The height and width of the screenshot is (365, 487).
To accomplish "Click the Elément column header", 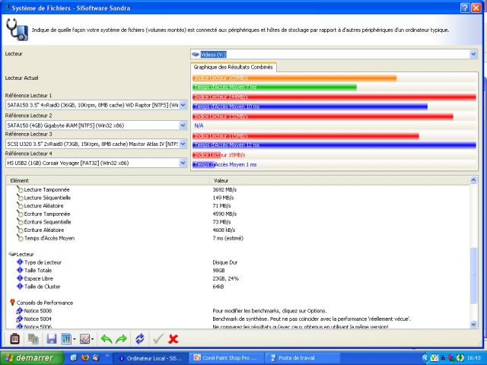I will 107,180.
